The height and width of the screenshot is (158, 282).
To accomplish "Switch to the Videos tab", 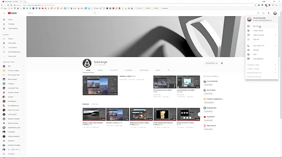I will 100,70.
